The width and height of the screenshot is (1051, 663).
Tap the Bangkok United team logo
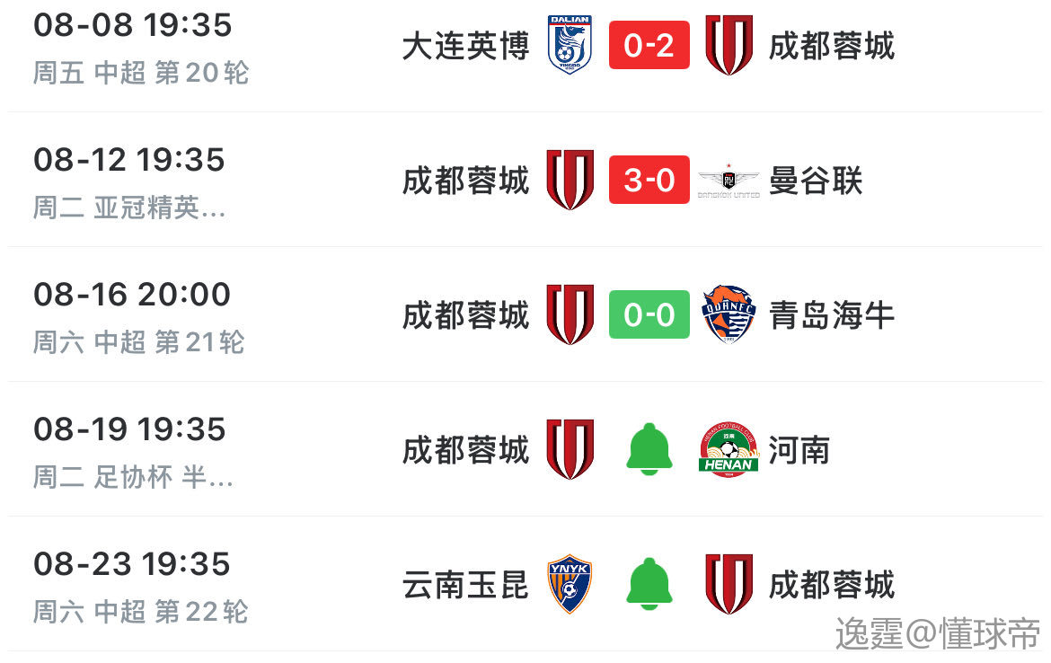729,181
